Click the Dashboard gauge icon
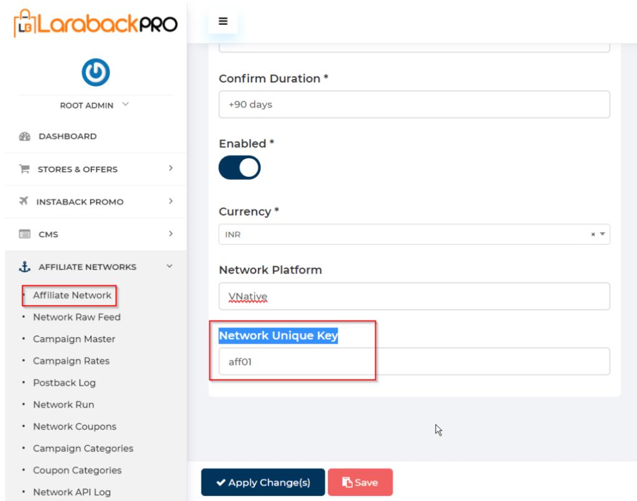Screen dimensions: 637x501 [25, 136]
